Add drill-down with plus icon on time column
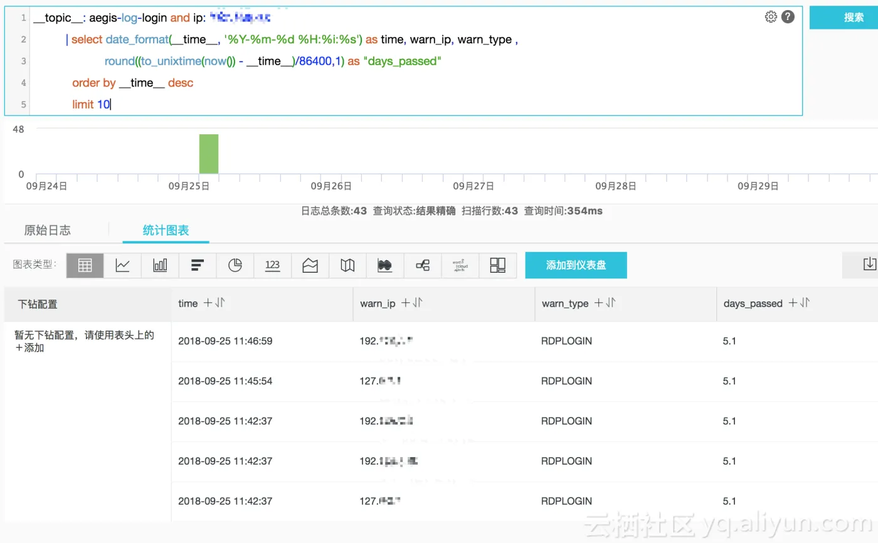The height and width of the screenshot is (543, 878). click(x=208, y=303)
